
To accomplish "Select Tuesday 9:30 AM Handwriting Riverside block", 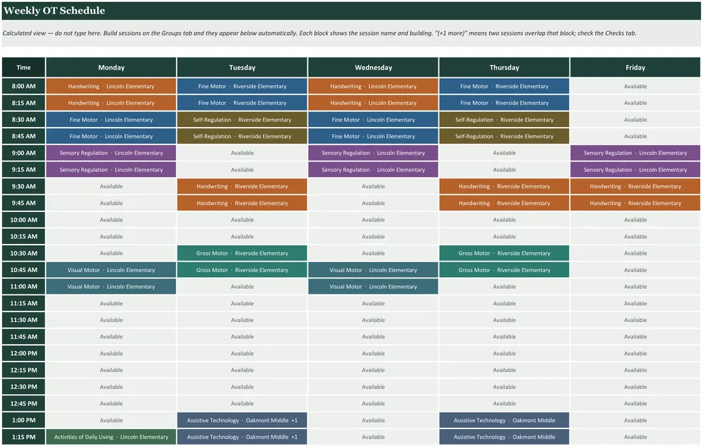I will click(242, 186).
